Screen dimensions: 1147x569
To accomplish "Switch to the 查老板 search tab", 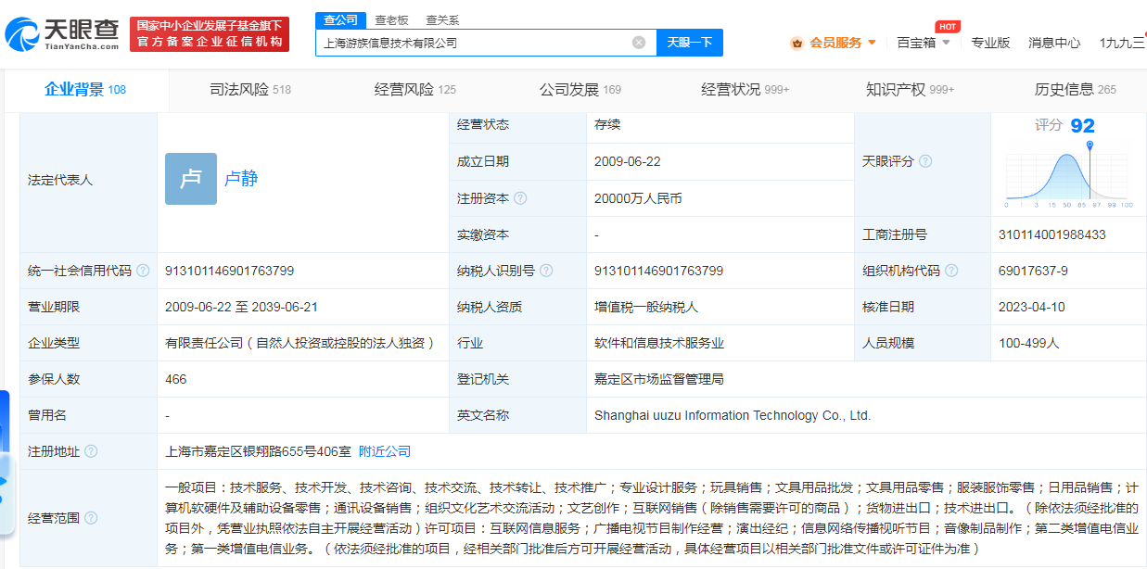I will coord(391,19).
